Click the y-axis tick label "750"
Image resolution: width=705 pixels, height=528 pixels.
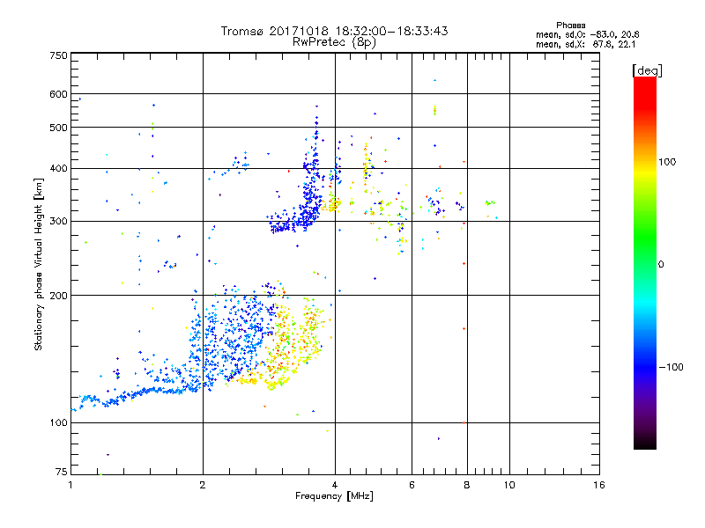[58, 55]
